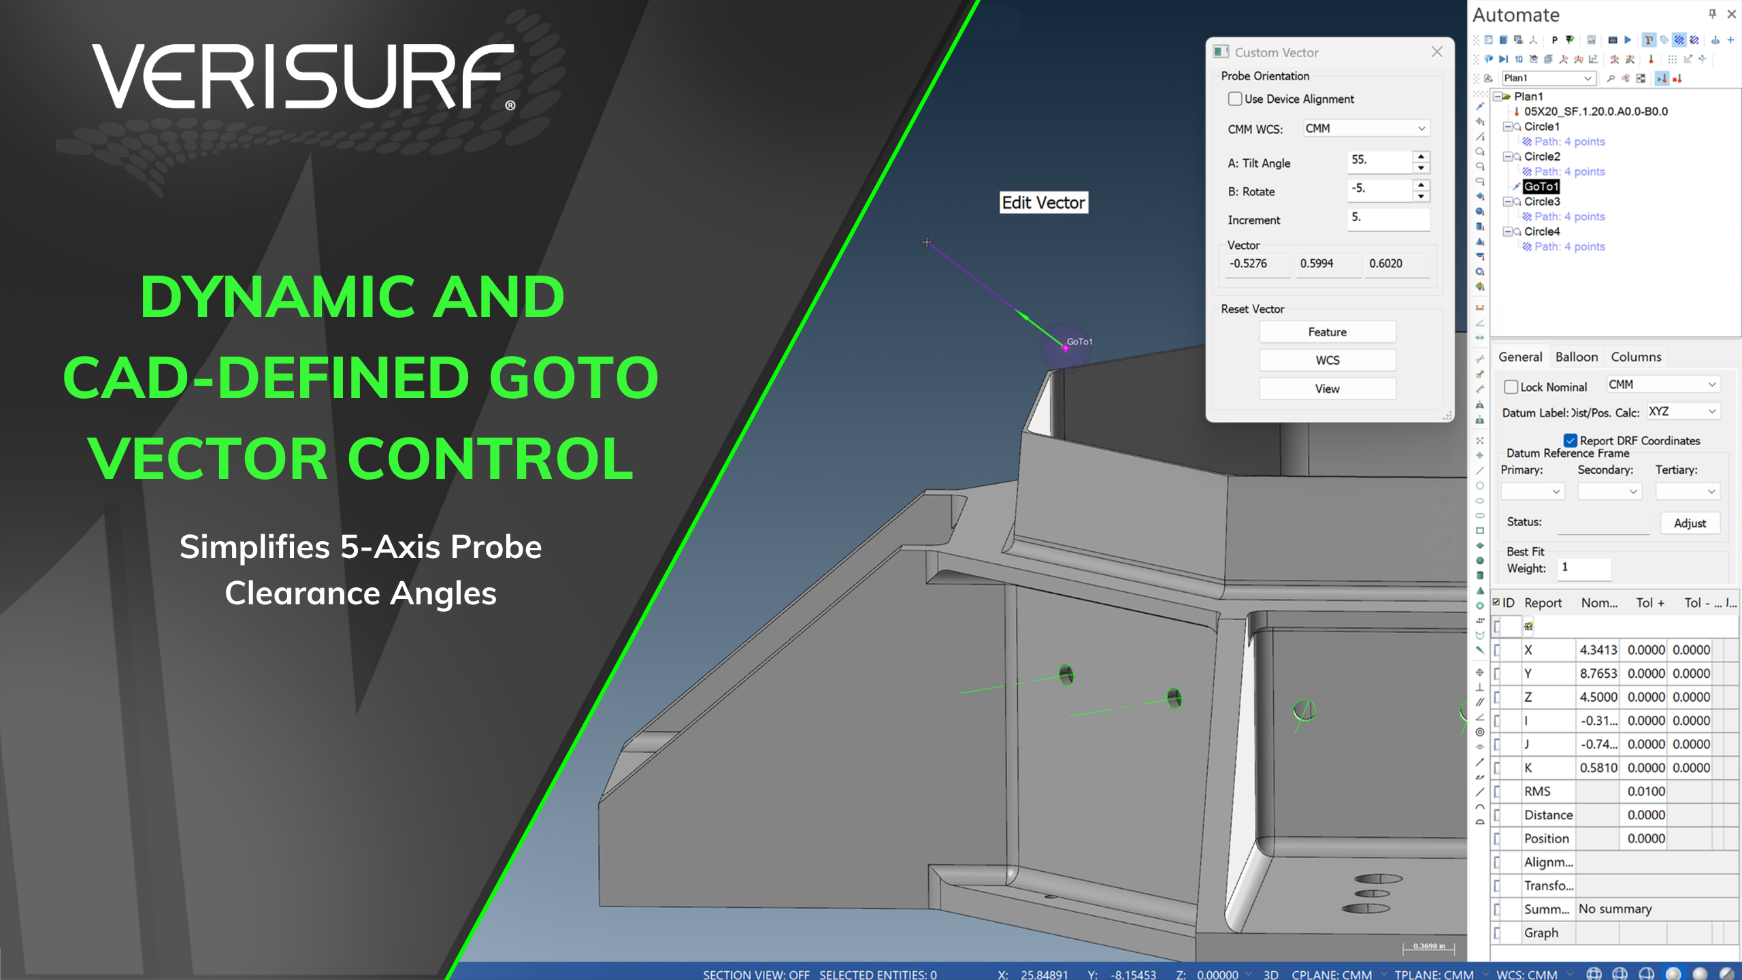Click the A: Tilt Angle value field
1742x980 pixels.
pyautogui.click(x=1380, y=161)
